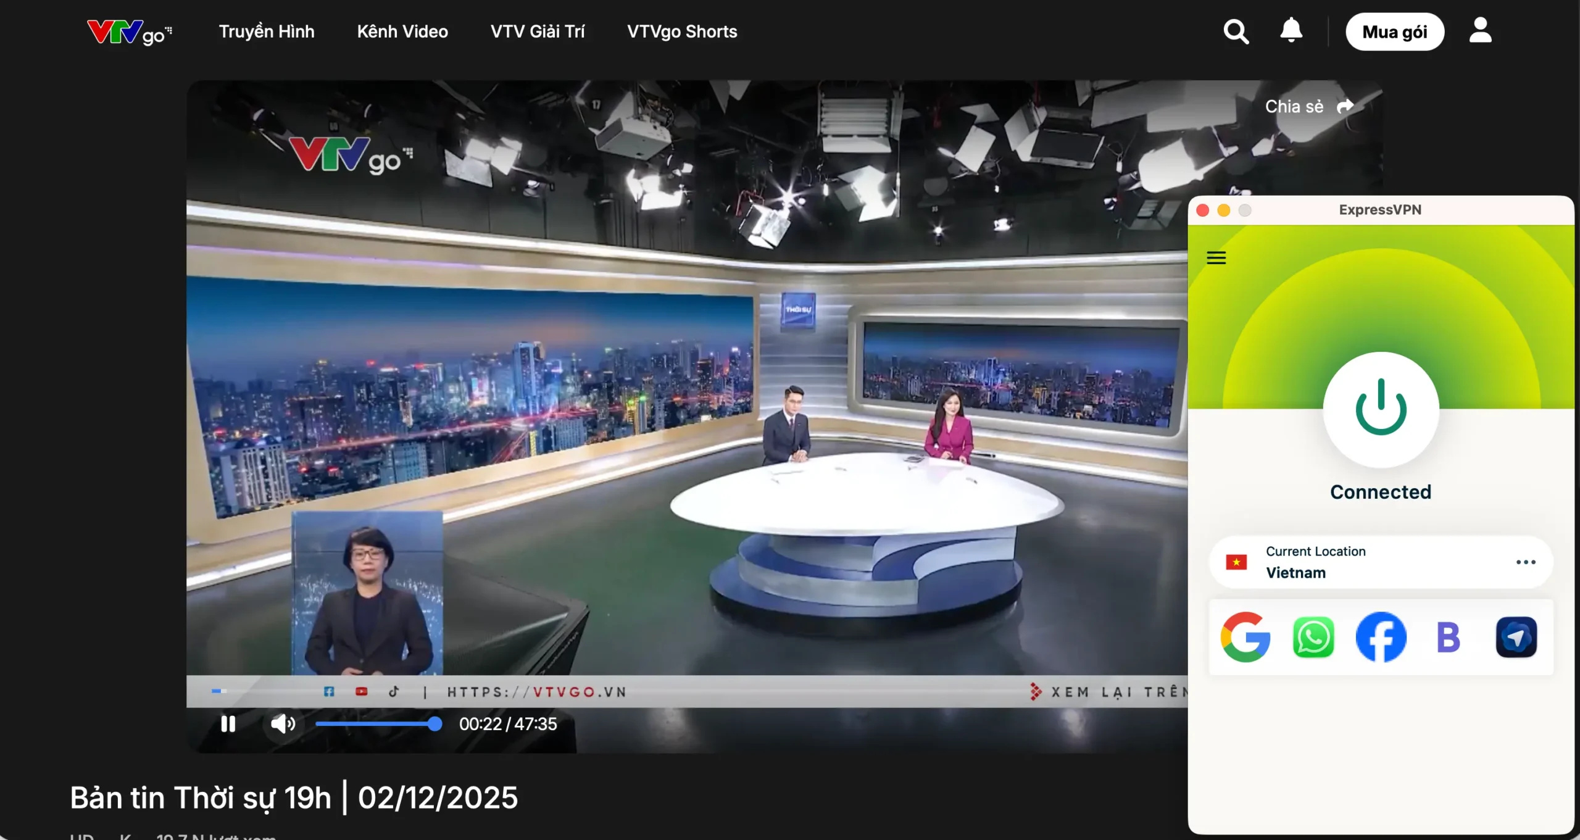
Task: Open options beside Current Location Vietnam
Action: tap(1527, 562)
